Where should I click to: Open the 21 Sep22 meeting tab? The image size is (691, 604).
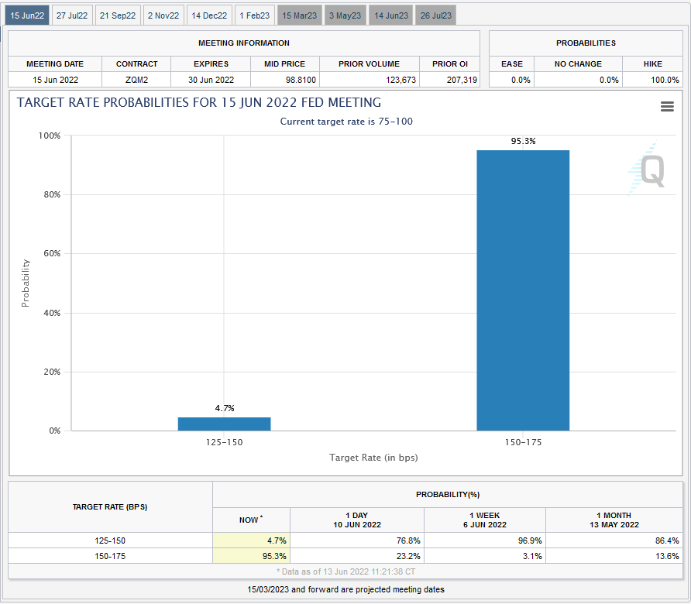[118, 15]
